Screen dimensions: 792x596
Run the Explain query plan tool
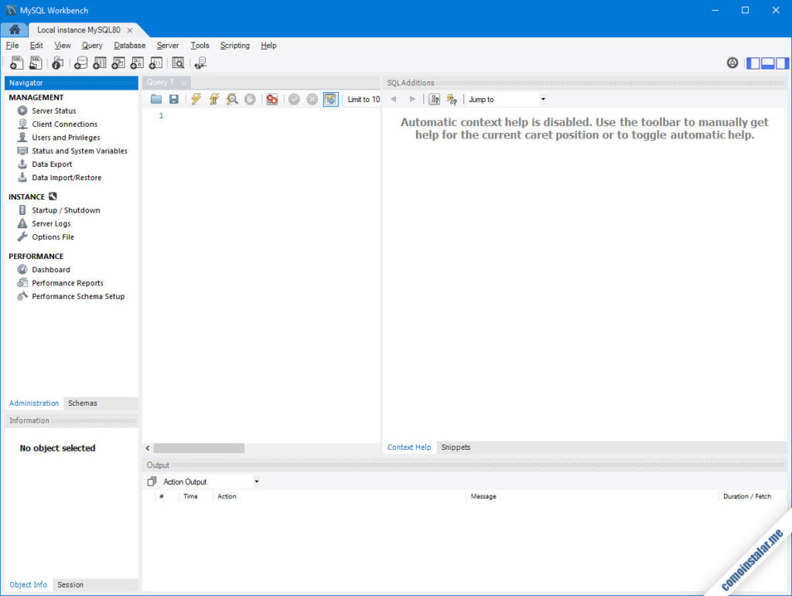pyautogui.click(x=232, y=99)
